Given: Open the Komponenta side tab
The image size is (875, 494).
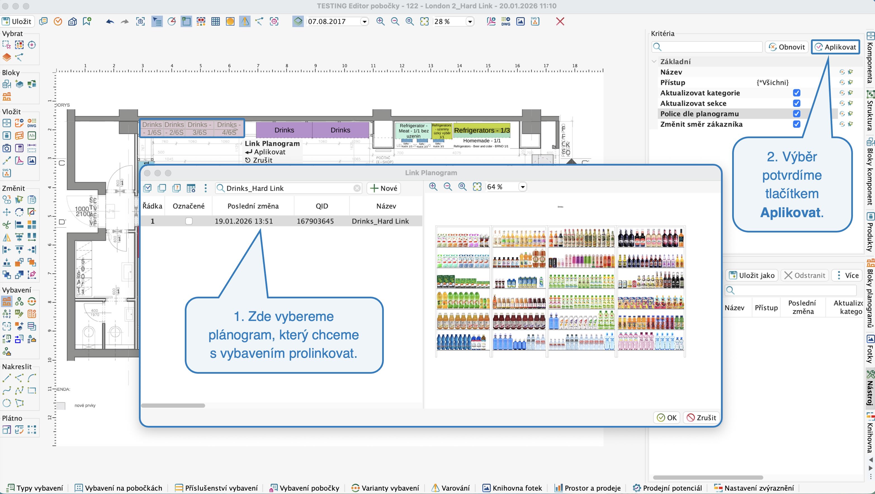Looking at the screenshot, I should pyautogui.click(x=870, y=58).
